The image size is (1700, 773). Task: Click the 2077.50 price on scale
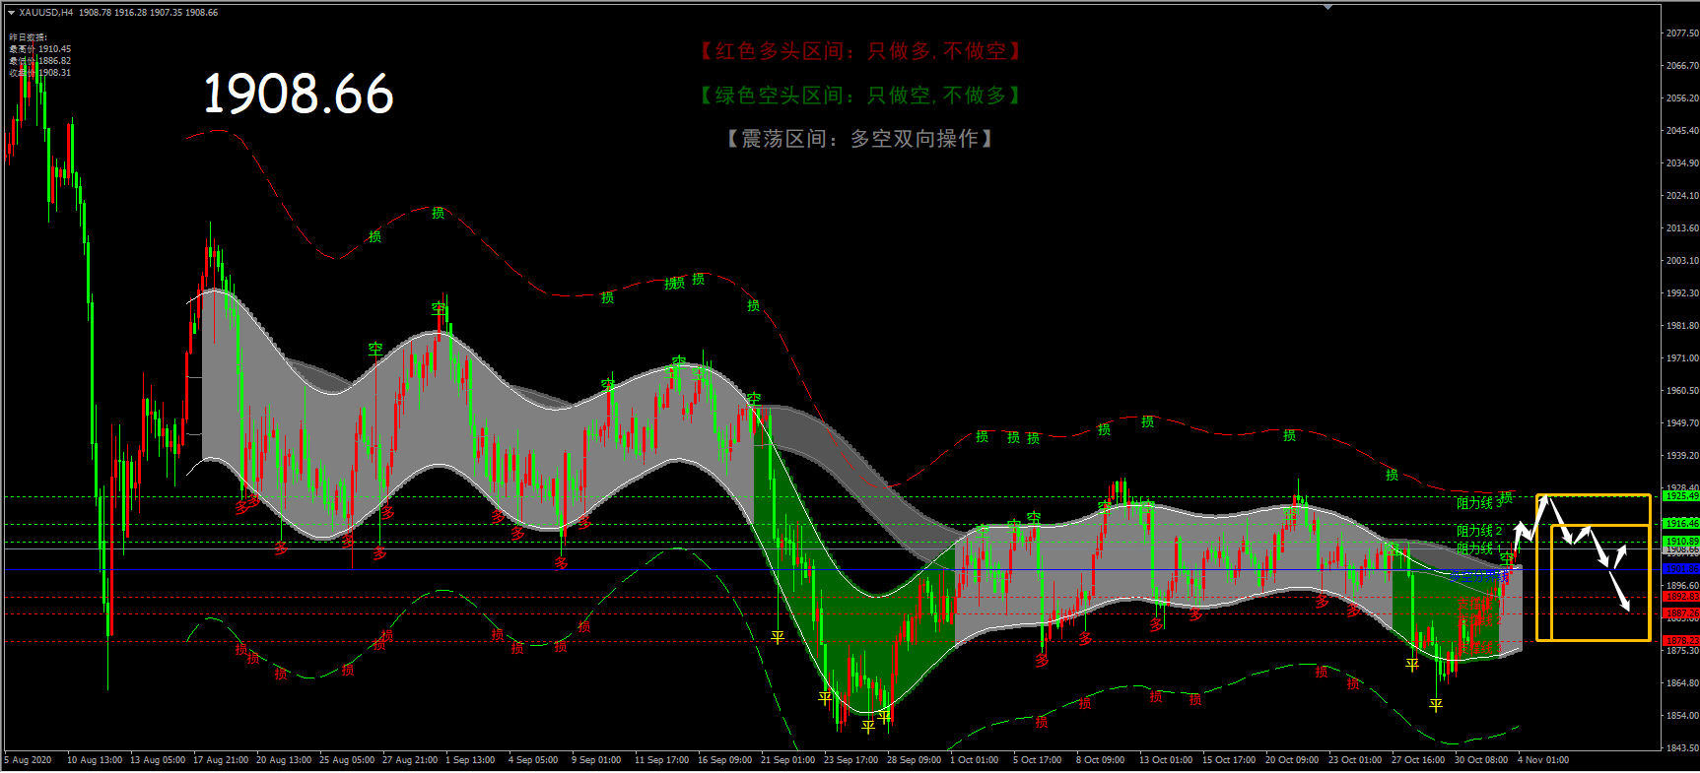[1682, 33]
